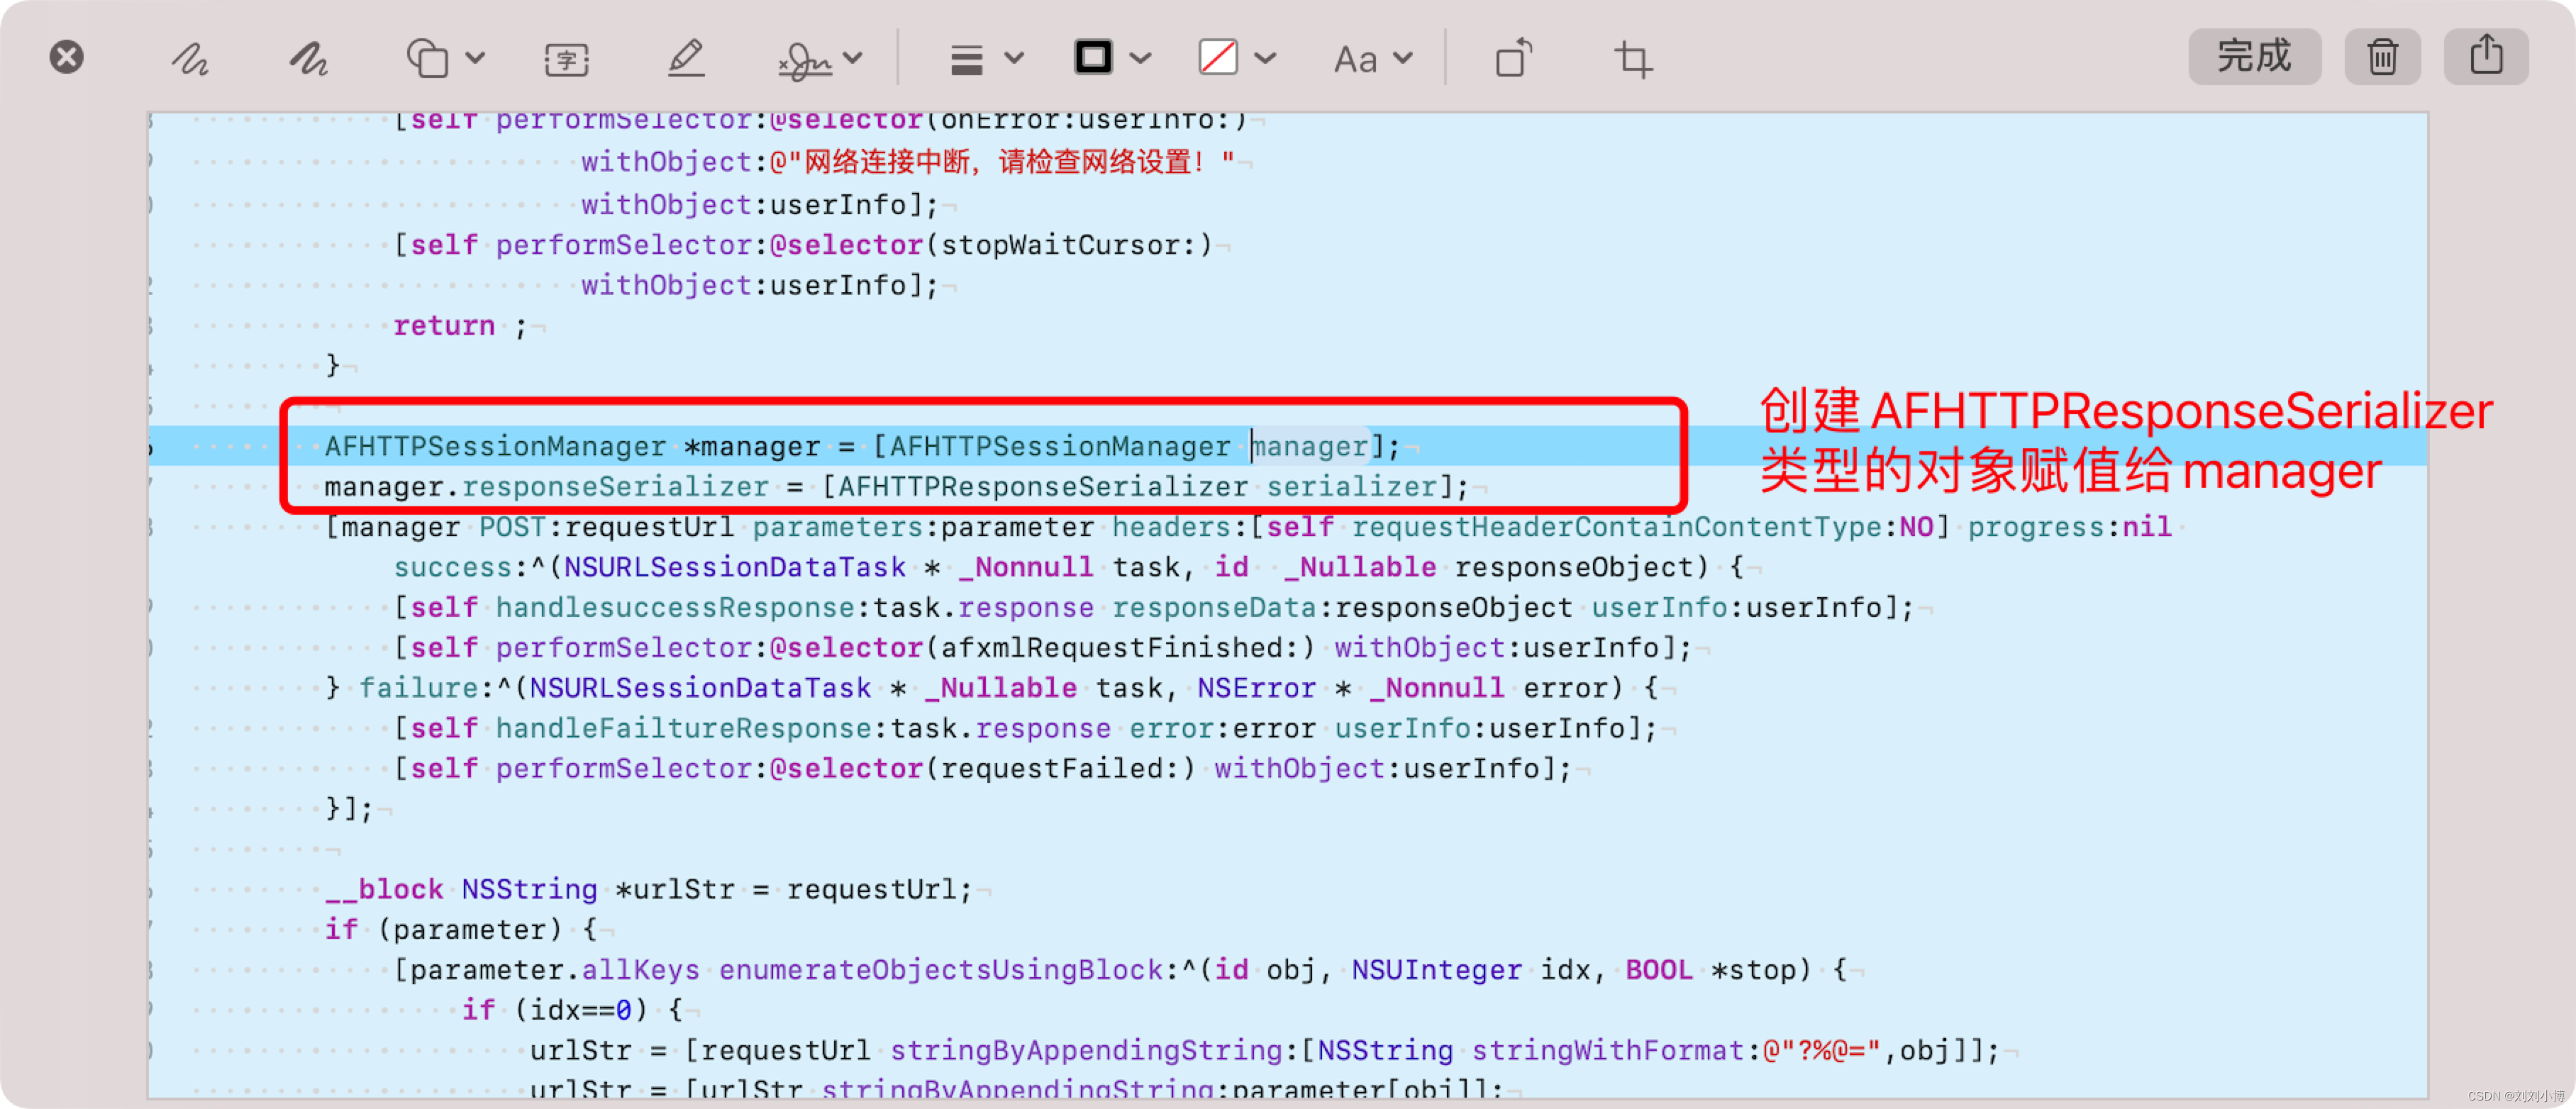This screenshot has width=2576, height=1109.
Task: Click the Signature tool icon
Action: tap(806, 60)
